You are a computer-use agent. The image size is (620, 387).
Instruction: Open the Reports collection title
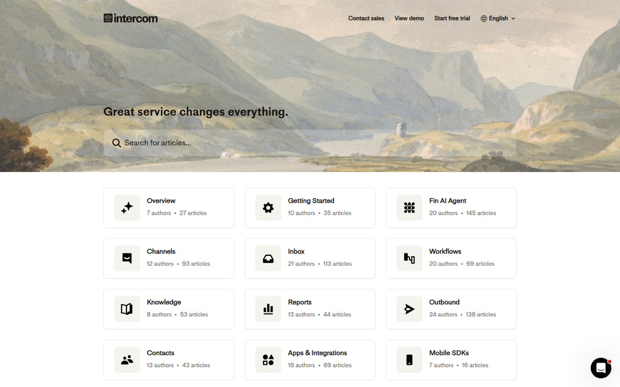[x=300, y=302]
